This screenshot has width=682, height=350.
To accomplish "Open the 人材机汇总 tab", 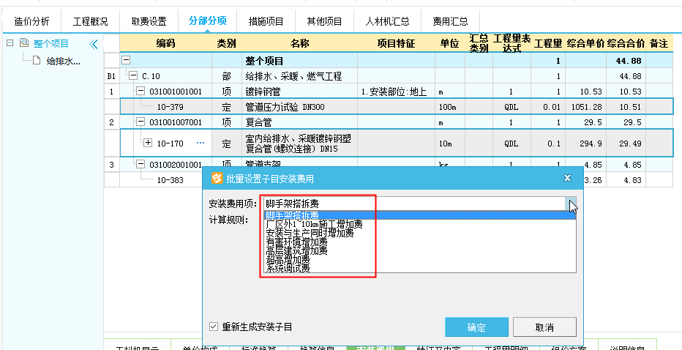I will tap(387, 21).
